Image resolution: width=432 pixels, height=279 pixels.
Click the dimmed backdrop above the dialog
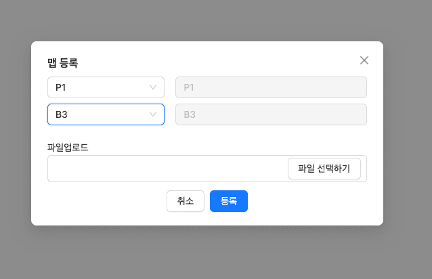click(x=203, y=19)
